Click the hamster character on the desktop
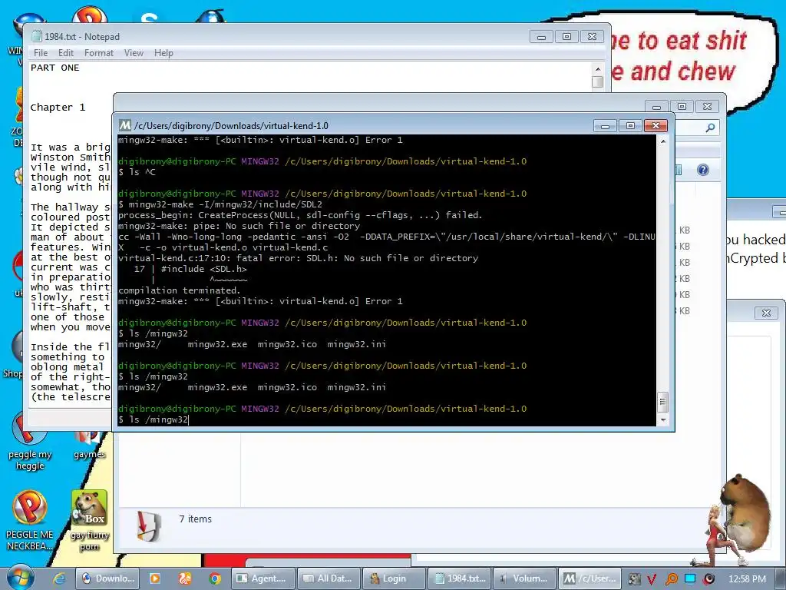 [745, 512]
